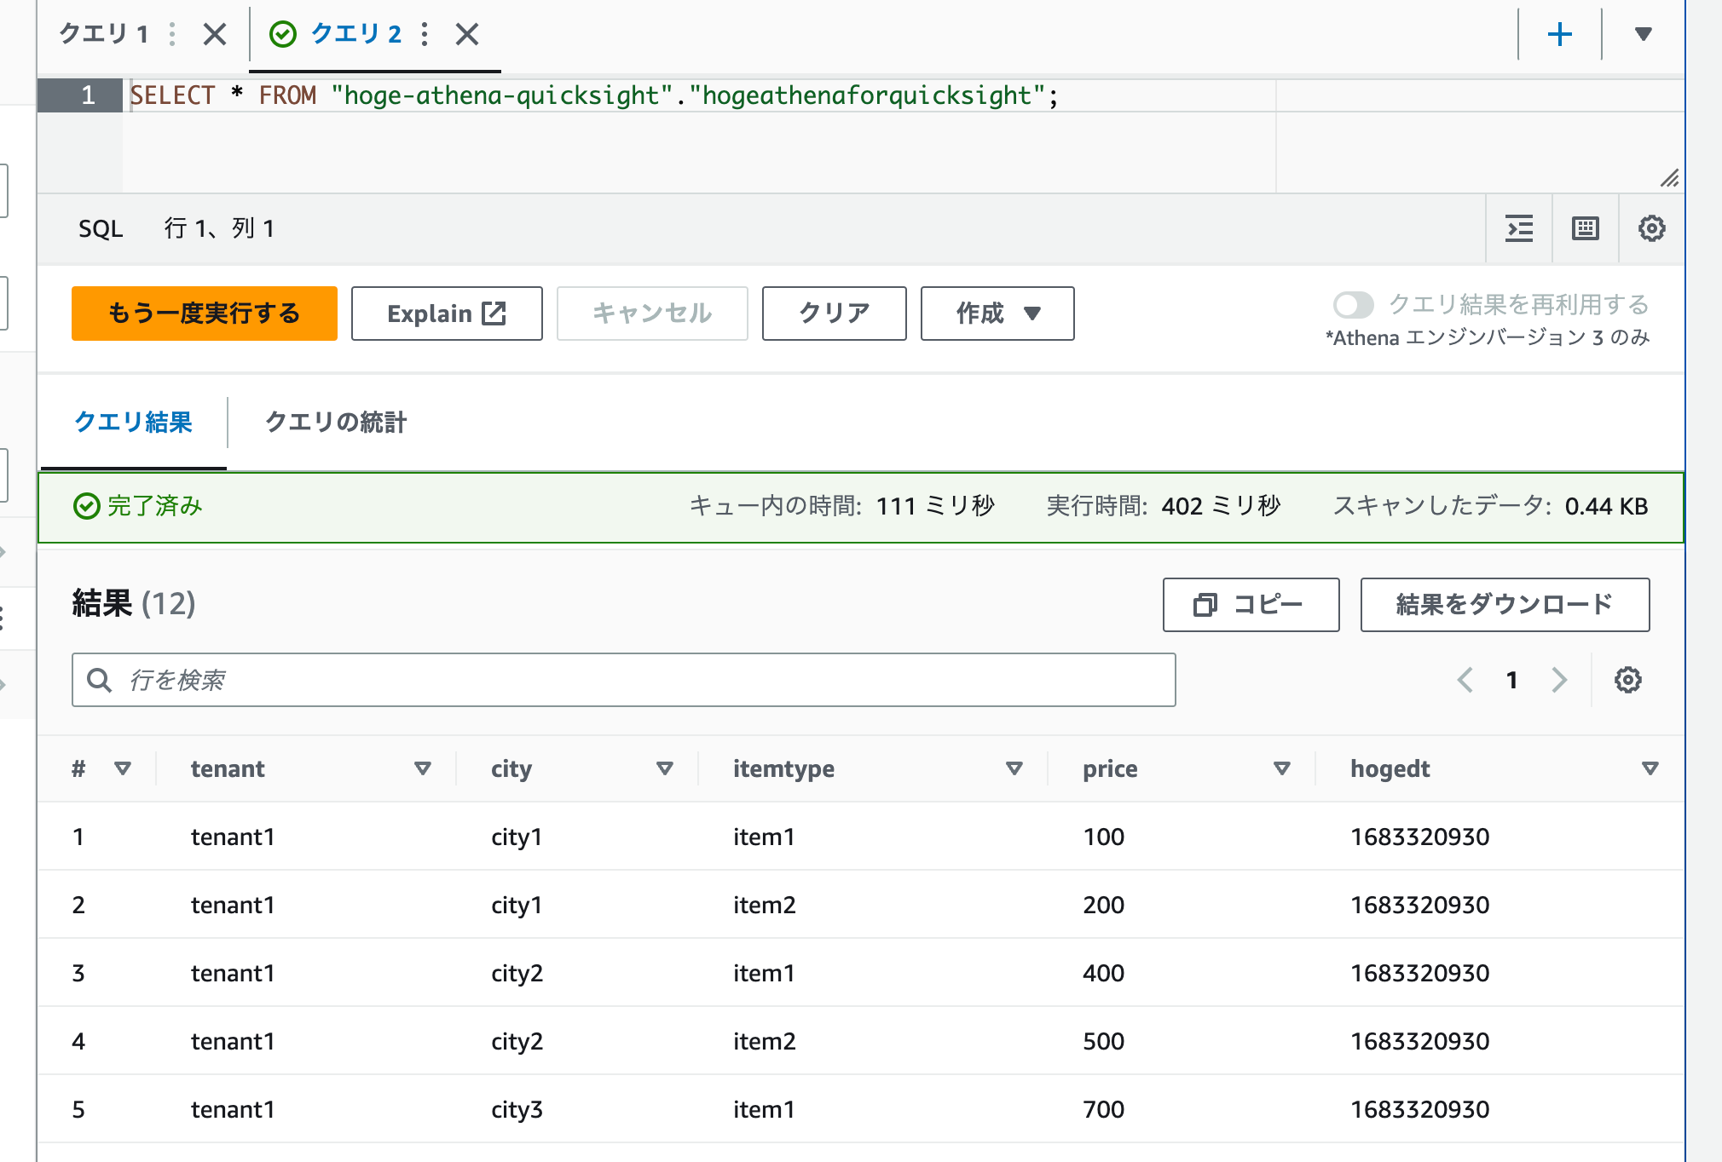This screenshot has width=1722, height=1162.
Task: Click the Explain button
Action: pyautogui.click(x=446, y=314)
